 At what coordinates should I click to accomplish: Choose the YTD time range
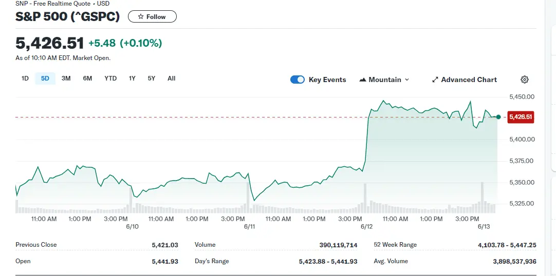pos(110,78)
